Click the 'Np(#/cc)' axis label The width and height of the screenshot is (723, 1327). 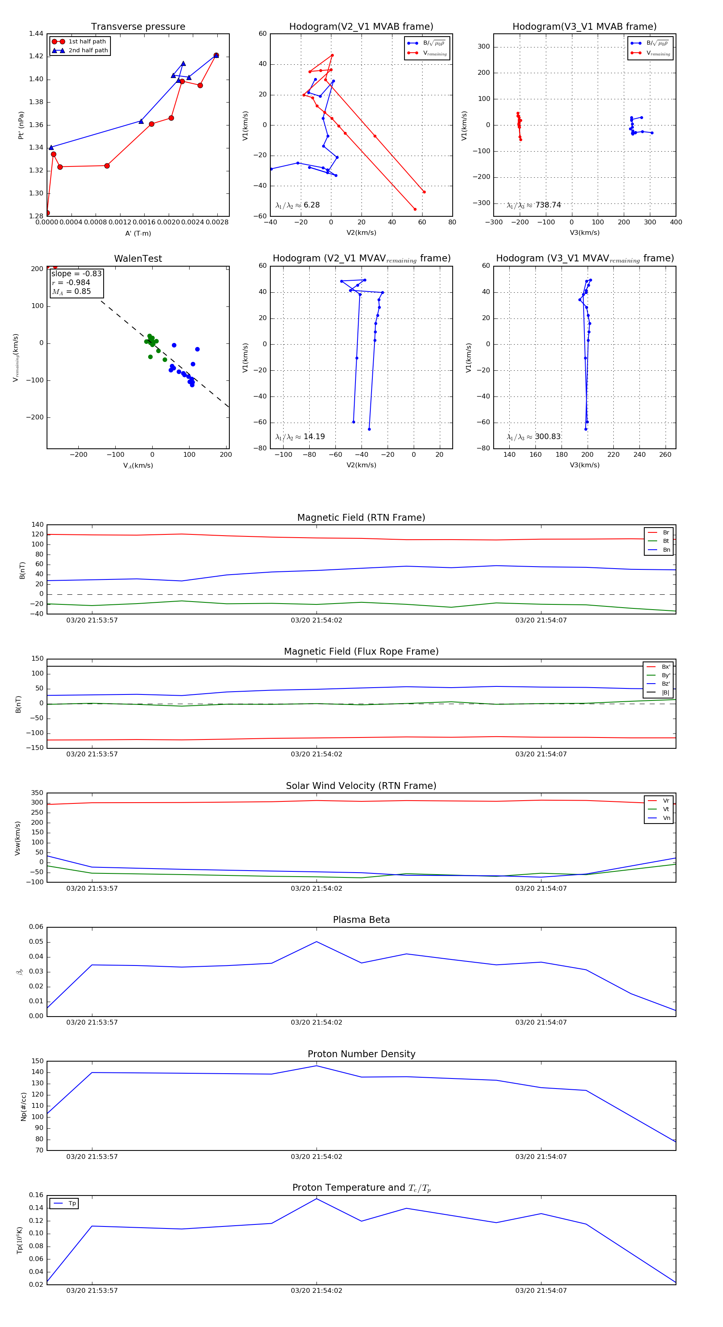pos(23,1107)
